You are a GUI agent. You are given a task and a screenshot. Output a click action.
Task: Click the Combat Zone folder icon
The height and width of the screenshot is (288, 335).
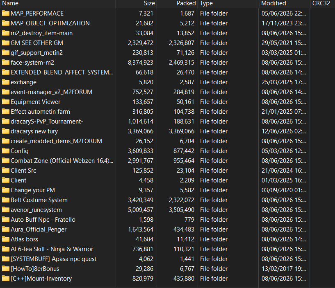6,160
